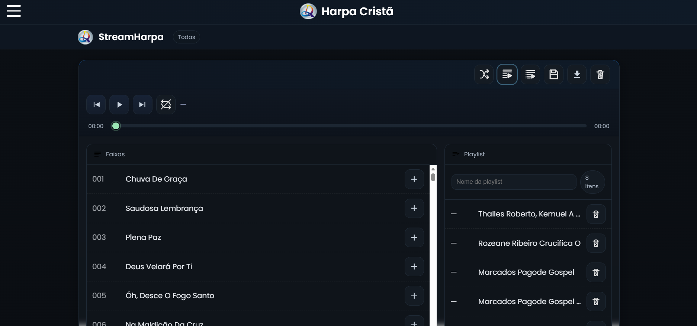Viewport: 697px width, 326px height.
Task: Open the hamburger menu
Action: (14, 11)
